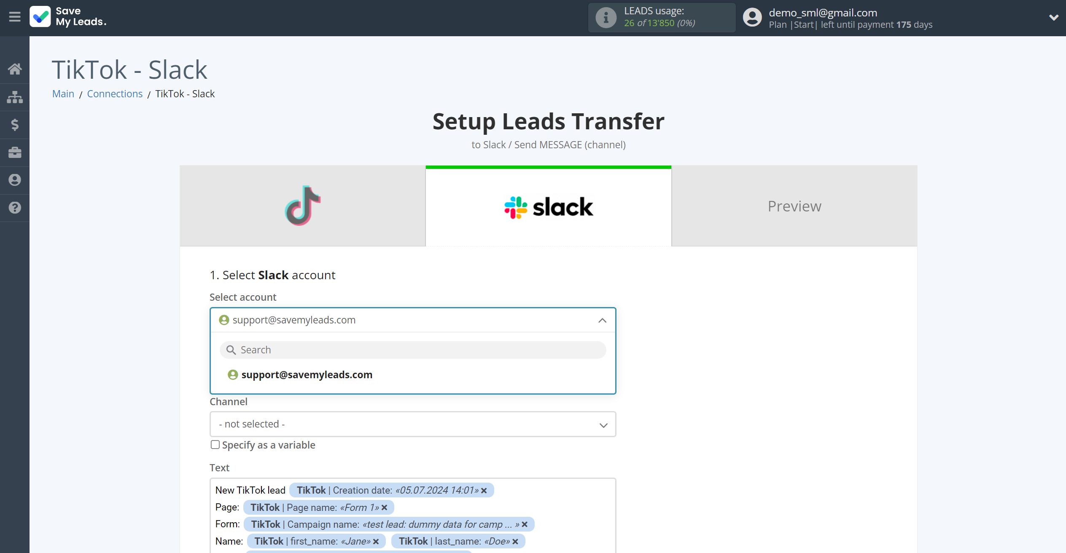Click the Preview section tab
1066x553 pixels.
click(794, 206)
